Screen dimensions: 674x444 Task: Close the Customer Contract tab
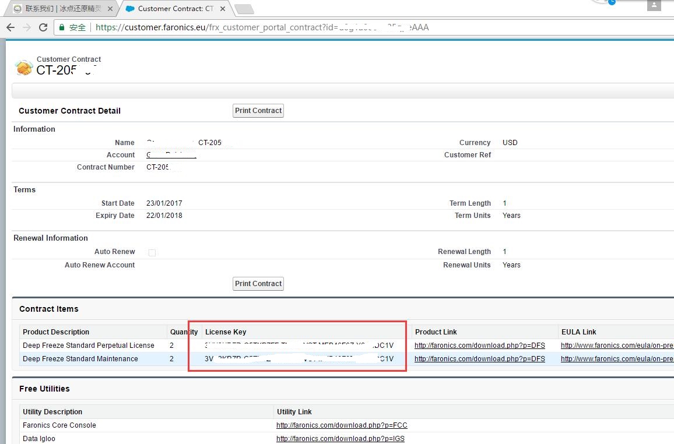point(223,9)
